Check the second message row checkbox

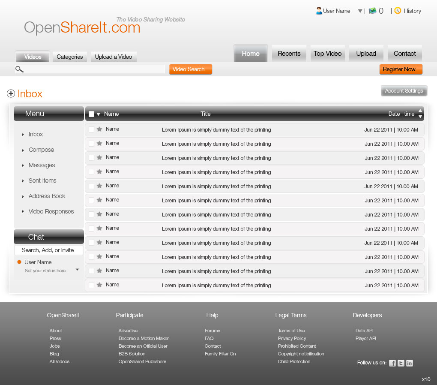click(x=91, y=144)
